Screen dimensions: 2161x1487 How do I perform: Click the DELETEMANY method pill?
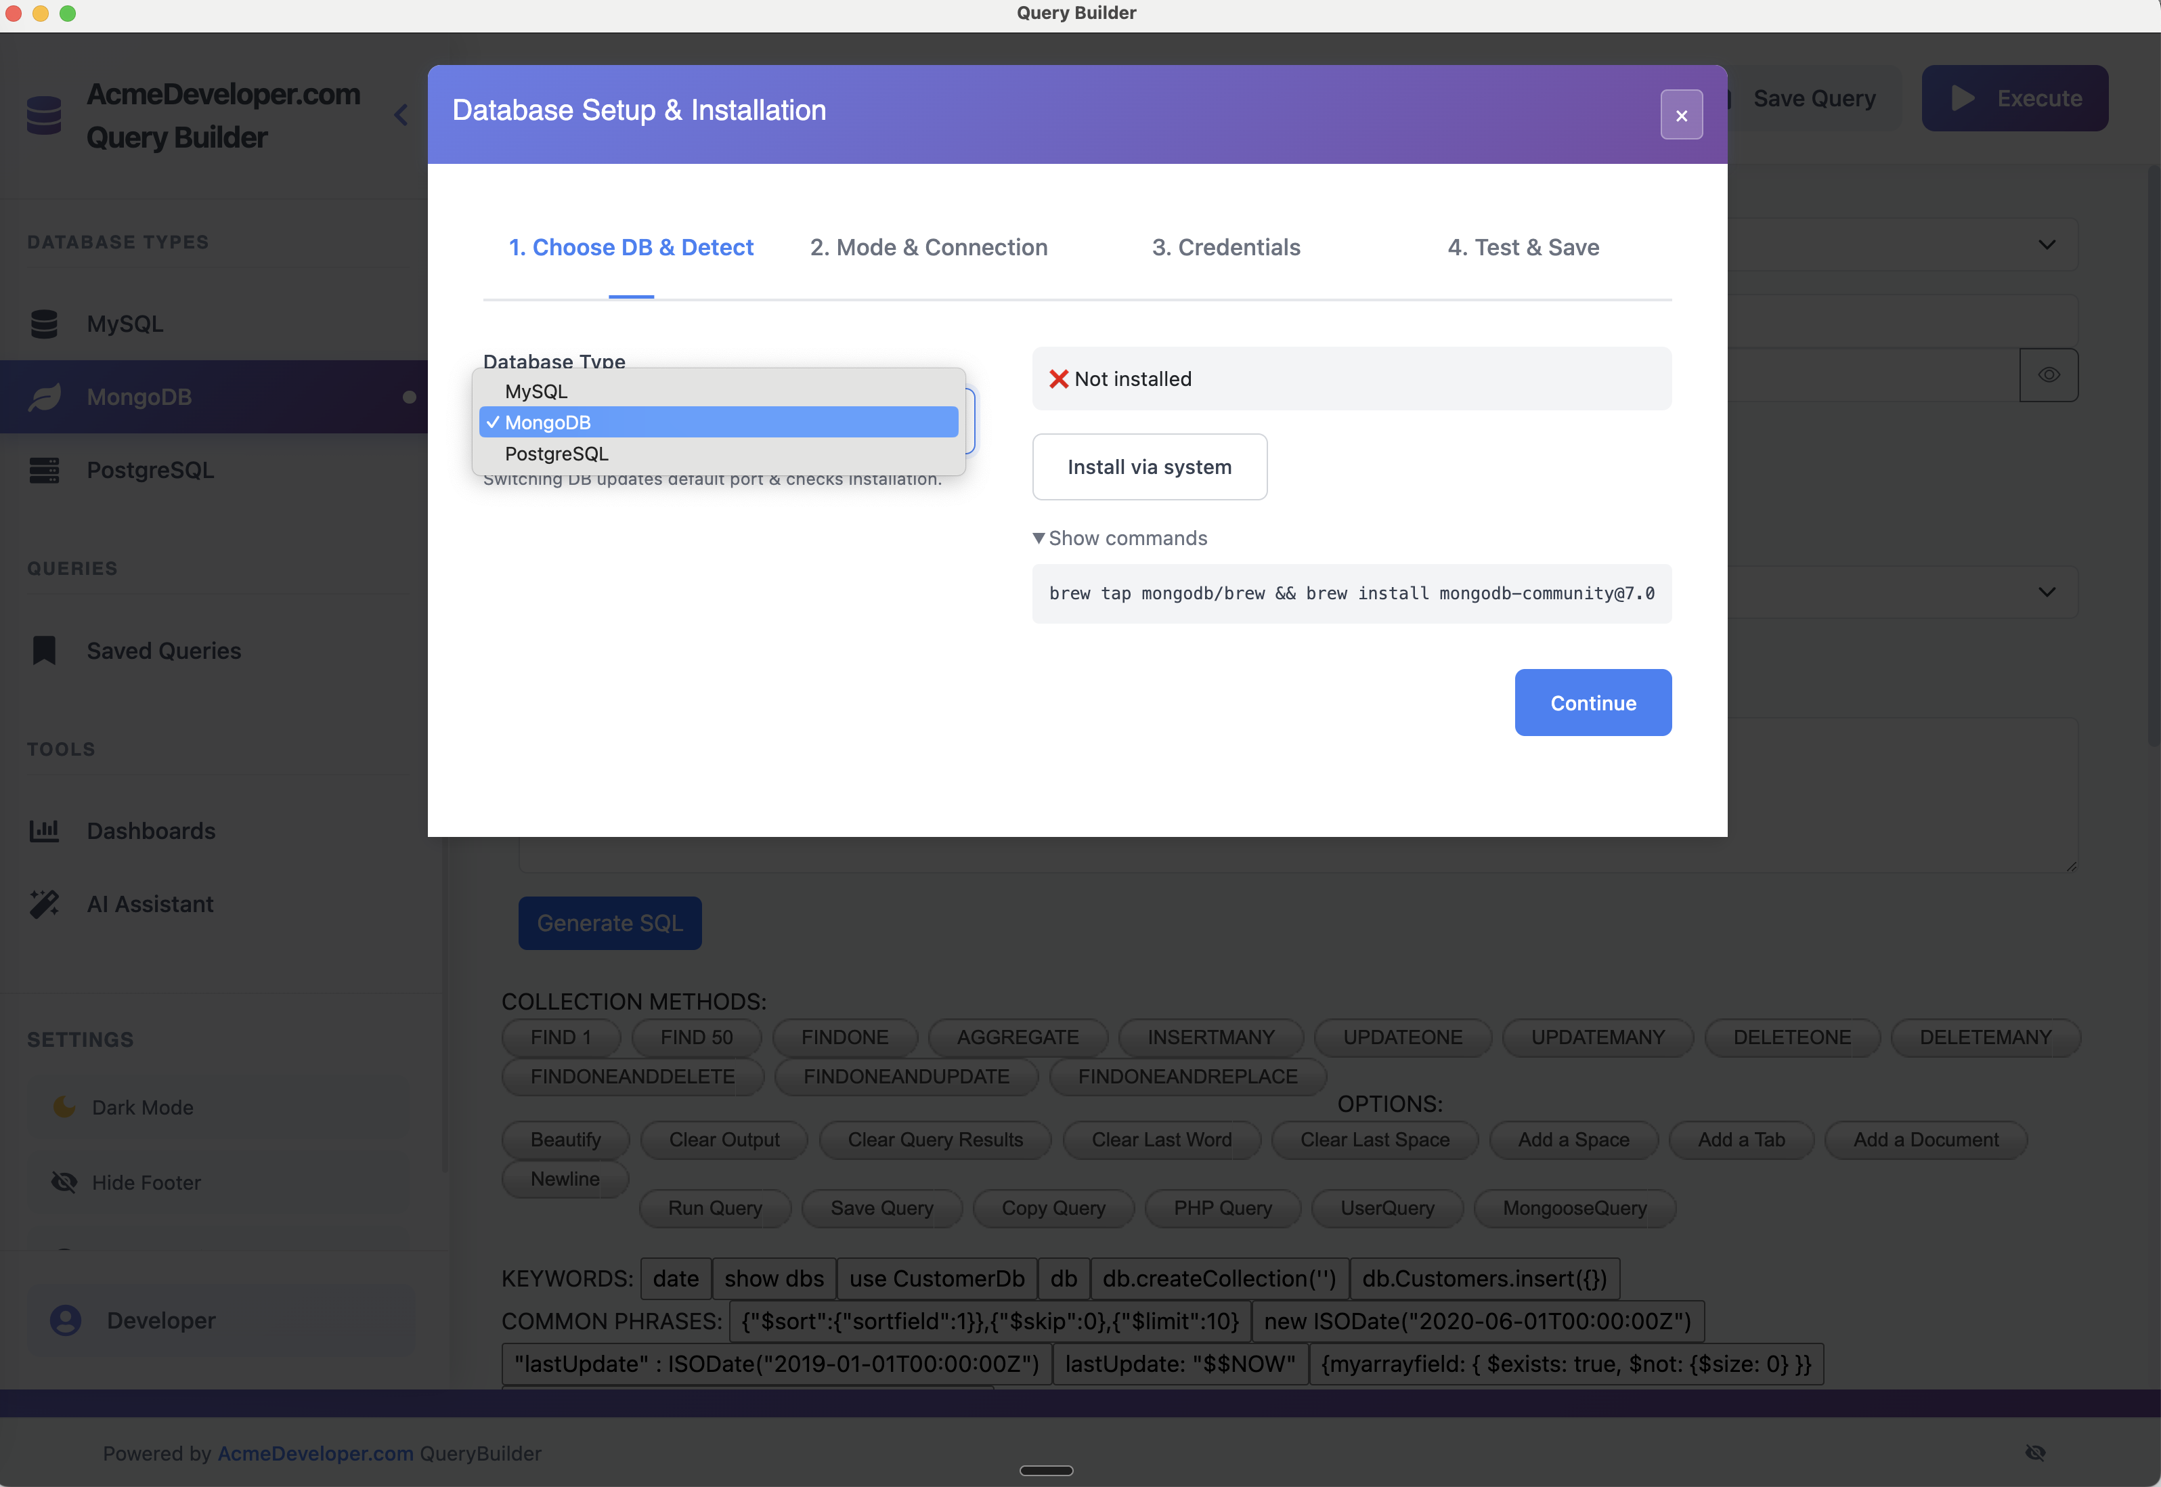coord(1986,1037)
